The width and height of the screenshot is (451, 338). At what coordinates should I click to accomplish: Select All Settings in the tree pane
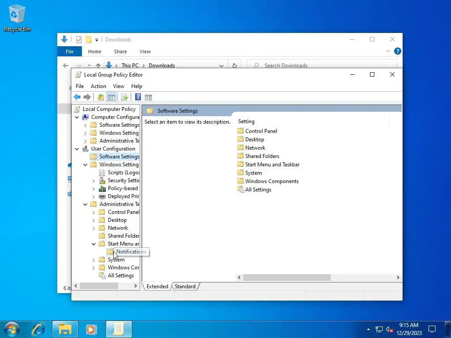121,276
